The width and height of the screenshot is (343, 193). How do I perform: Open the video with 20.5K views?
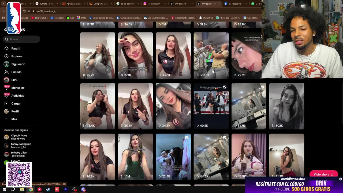98,157
